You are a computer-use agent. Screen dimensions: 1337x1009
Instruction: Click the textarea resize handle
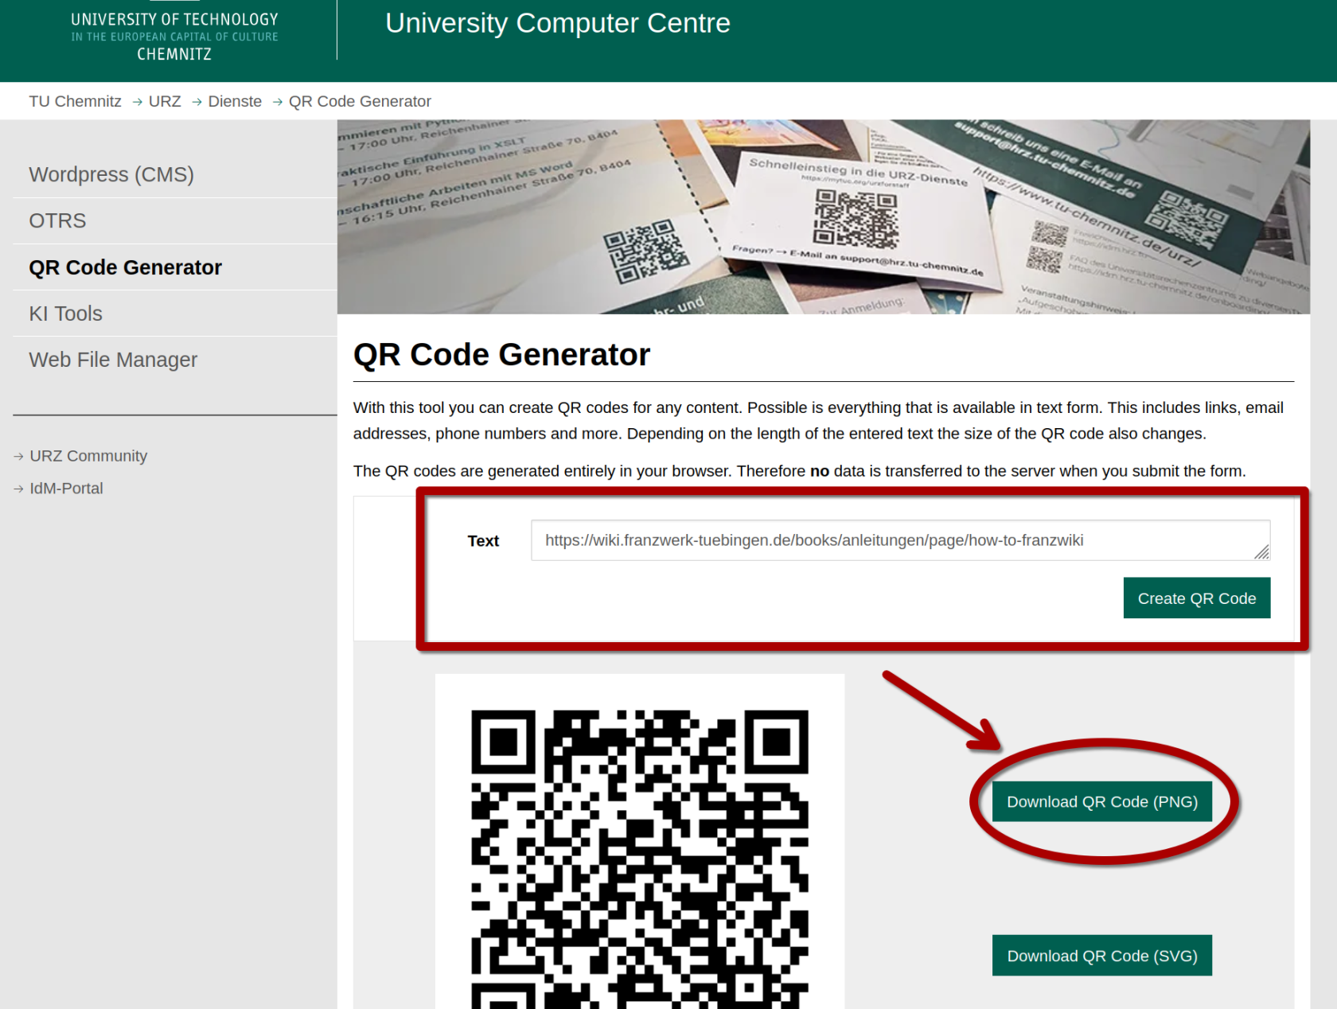click(x=1264, y=551)
